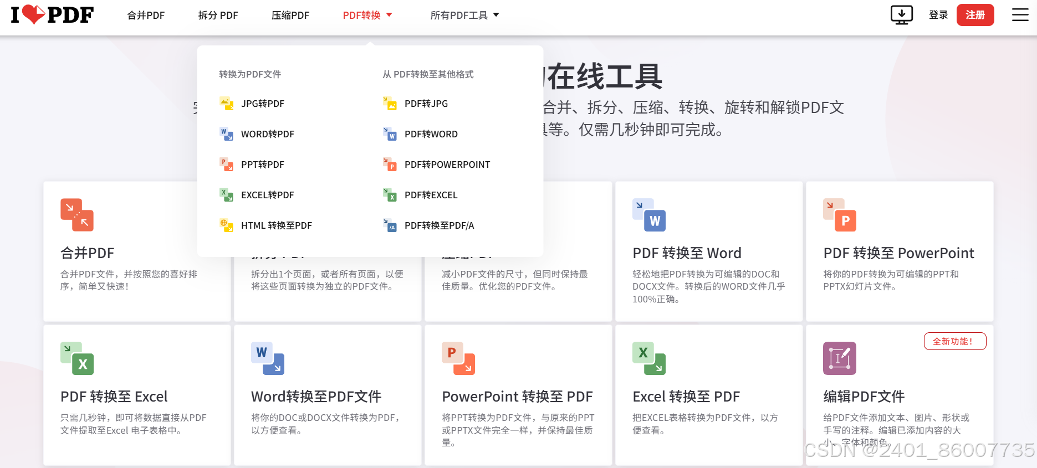The width and height of the screenshot is (1037, 468).
Task: Expand the 所有PDF工具 dropdown arrow
Action: (x=496, y=15)
